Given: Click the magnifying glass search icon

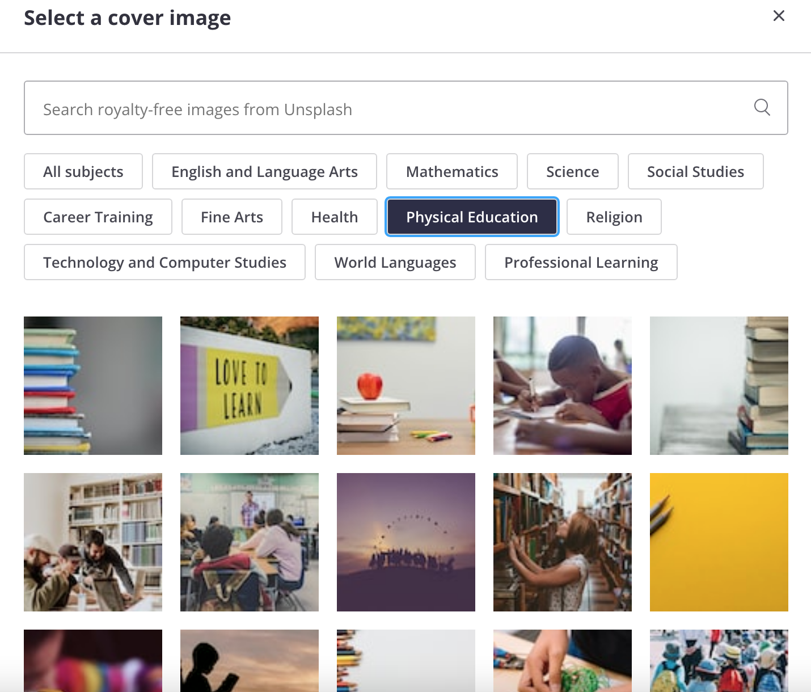Looking at the screenshot, I should [x=762, y=107].
